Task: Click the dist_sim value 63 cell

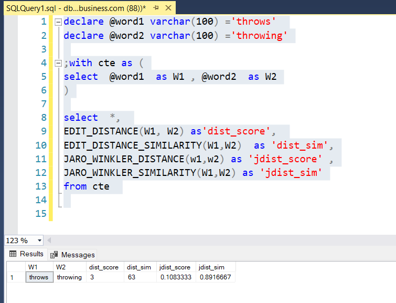Action: pyautogui.click(x=140, y=277)
